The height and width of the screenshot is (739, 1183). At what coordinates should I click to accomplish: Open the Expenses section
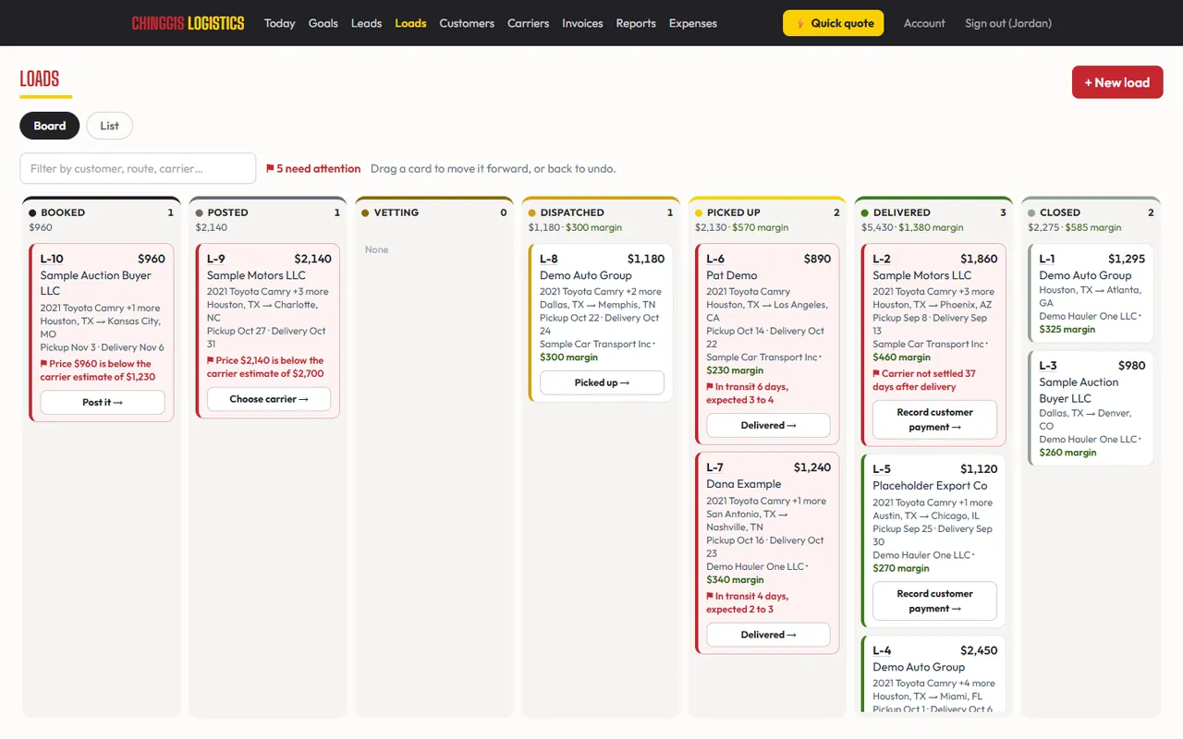(x=693, y=23)
